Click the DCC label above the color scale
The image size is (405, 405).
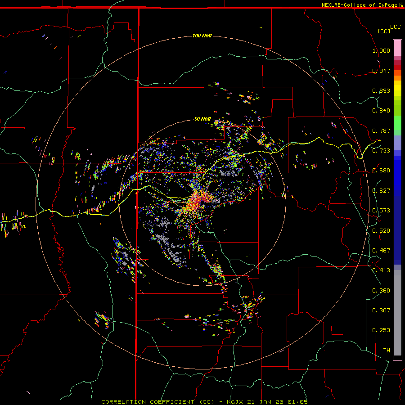[x=395, y=27]
